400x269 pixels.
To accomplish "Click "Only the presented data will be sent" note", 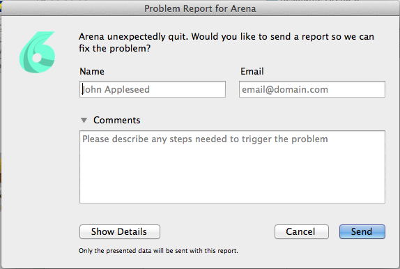I will click(x=158, y=251).
